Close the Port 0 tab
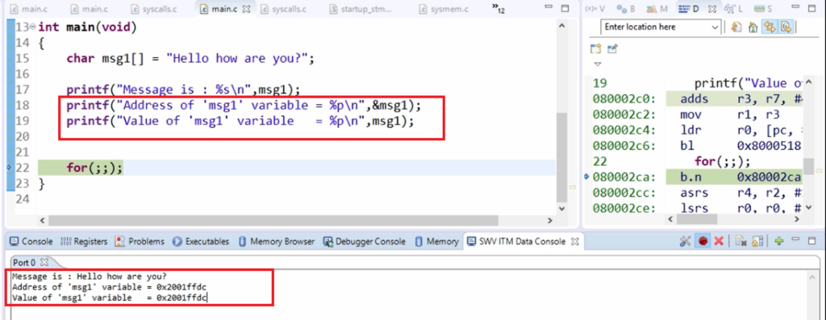The height and width of the screenshot is (320, 826). coord(44,262)
